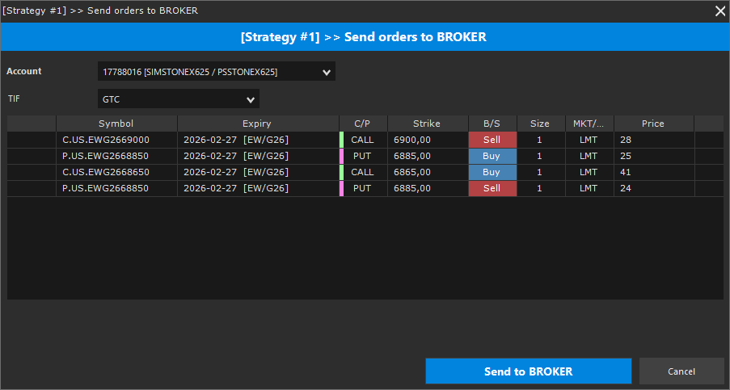
Task: Click the Price column header
Action: (652, 124)
